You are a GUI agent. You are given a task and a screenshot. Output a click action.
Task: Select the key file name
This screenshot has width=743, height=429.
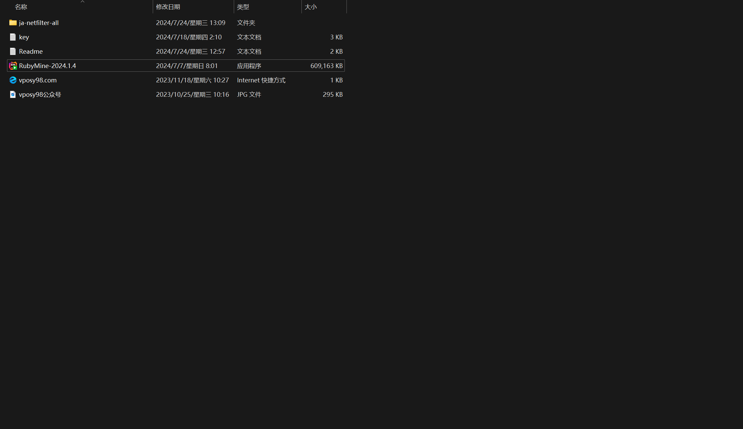point(24,37)
